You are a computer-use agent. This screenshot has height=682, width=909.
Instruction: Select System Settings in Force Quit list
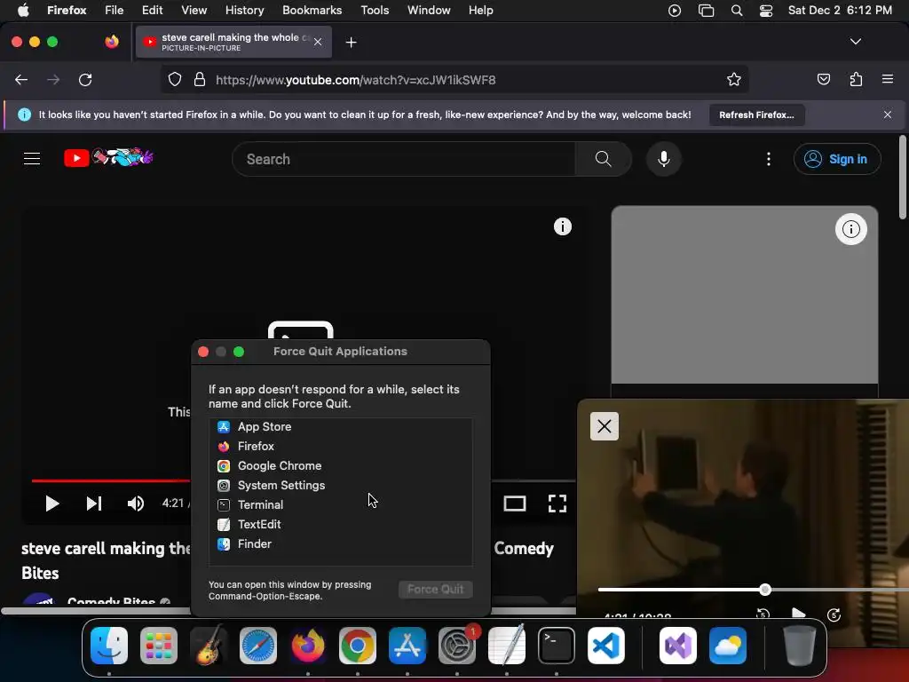(341, 486)
